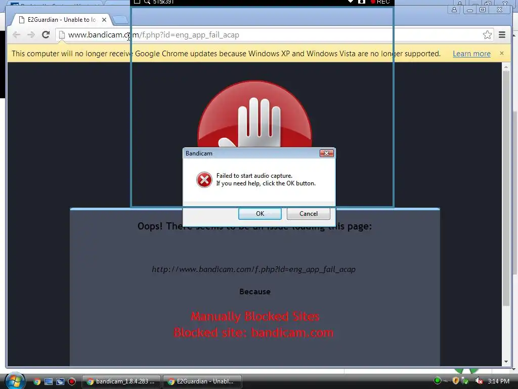Bookmark this page with the star icon
This screenshot has height=389, width=518.
coord(487,35)
